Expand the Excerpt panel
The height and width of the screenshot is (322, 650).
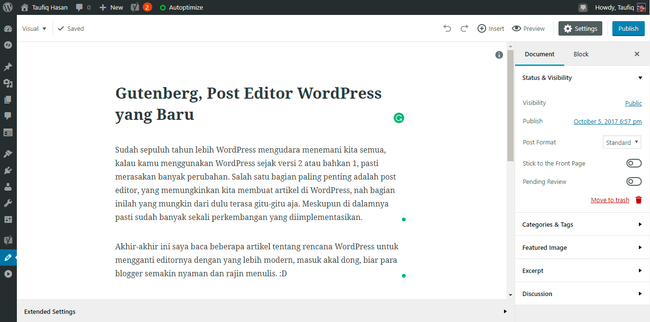click(x=583, y=270)
